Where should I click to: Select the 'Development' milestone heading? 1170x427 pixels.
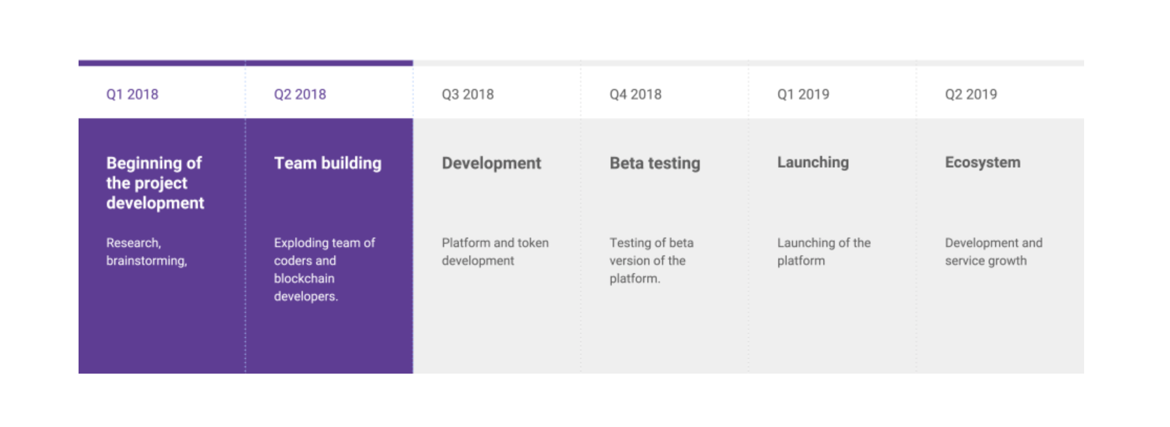pos(491,163)
